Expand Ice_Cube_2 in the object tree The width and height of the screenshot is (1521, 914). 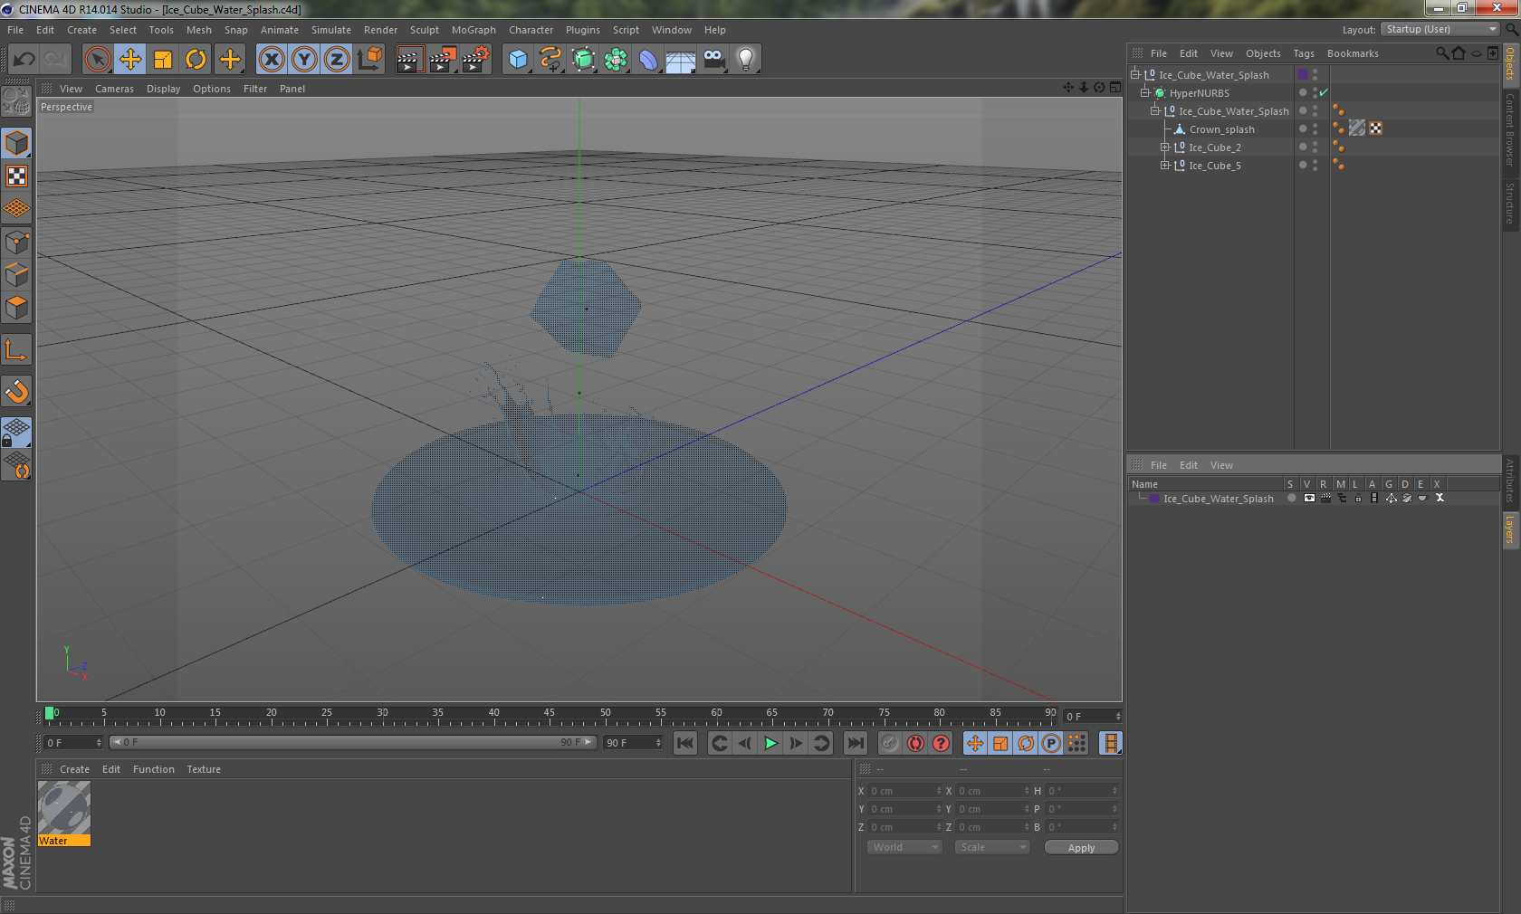(1165, 147)
